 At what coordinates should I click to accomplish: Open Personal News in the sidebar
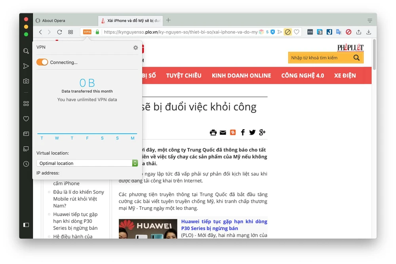pyautogui.click(x=26, y=134)
